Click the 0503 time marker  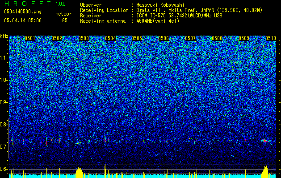(84, 38)
